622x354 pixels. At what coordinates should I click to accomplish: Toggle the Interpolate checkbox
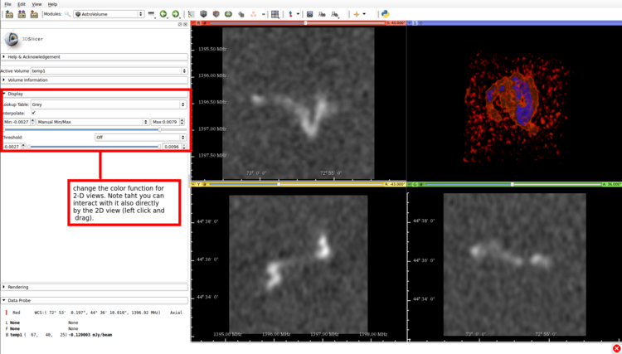pyautogui.click(x=33, y=113)
